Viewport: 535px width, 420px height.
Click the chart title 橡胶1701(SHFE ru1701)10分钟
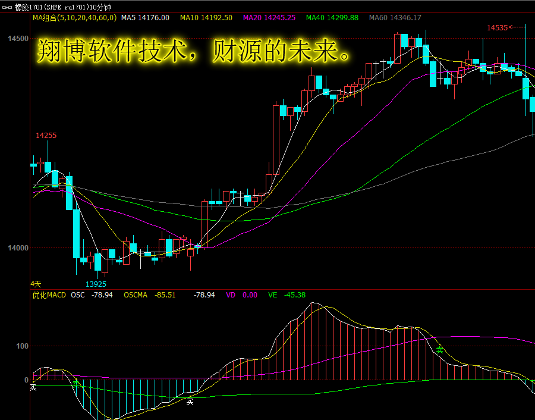62,7
